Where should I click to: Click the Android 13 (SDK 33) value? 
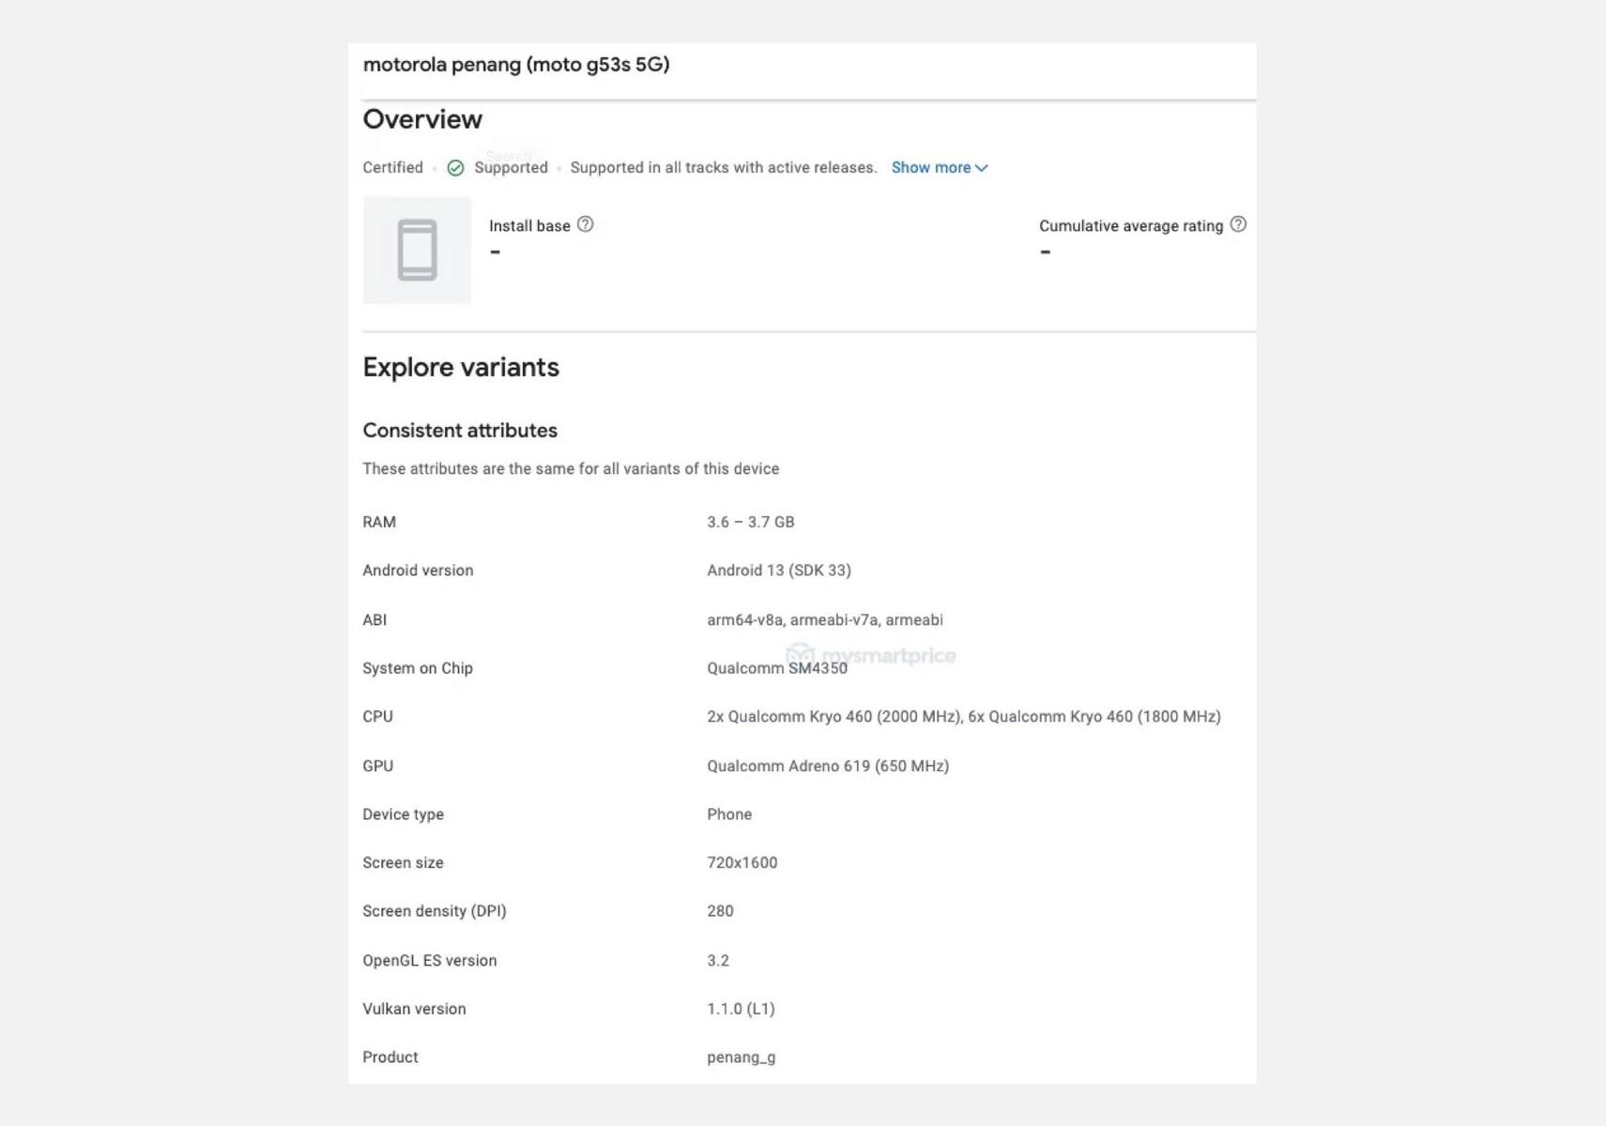tap(778, 571)
